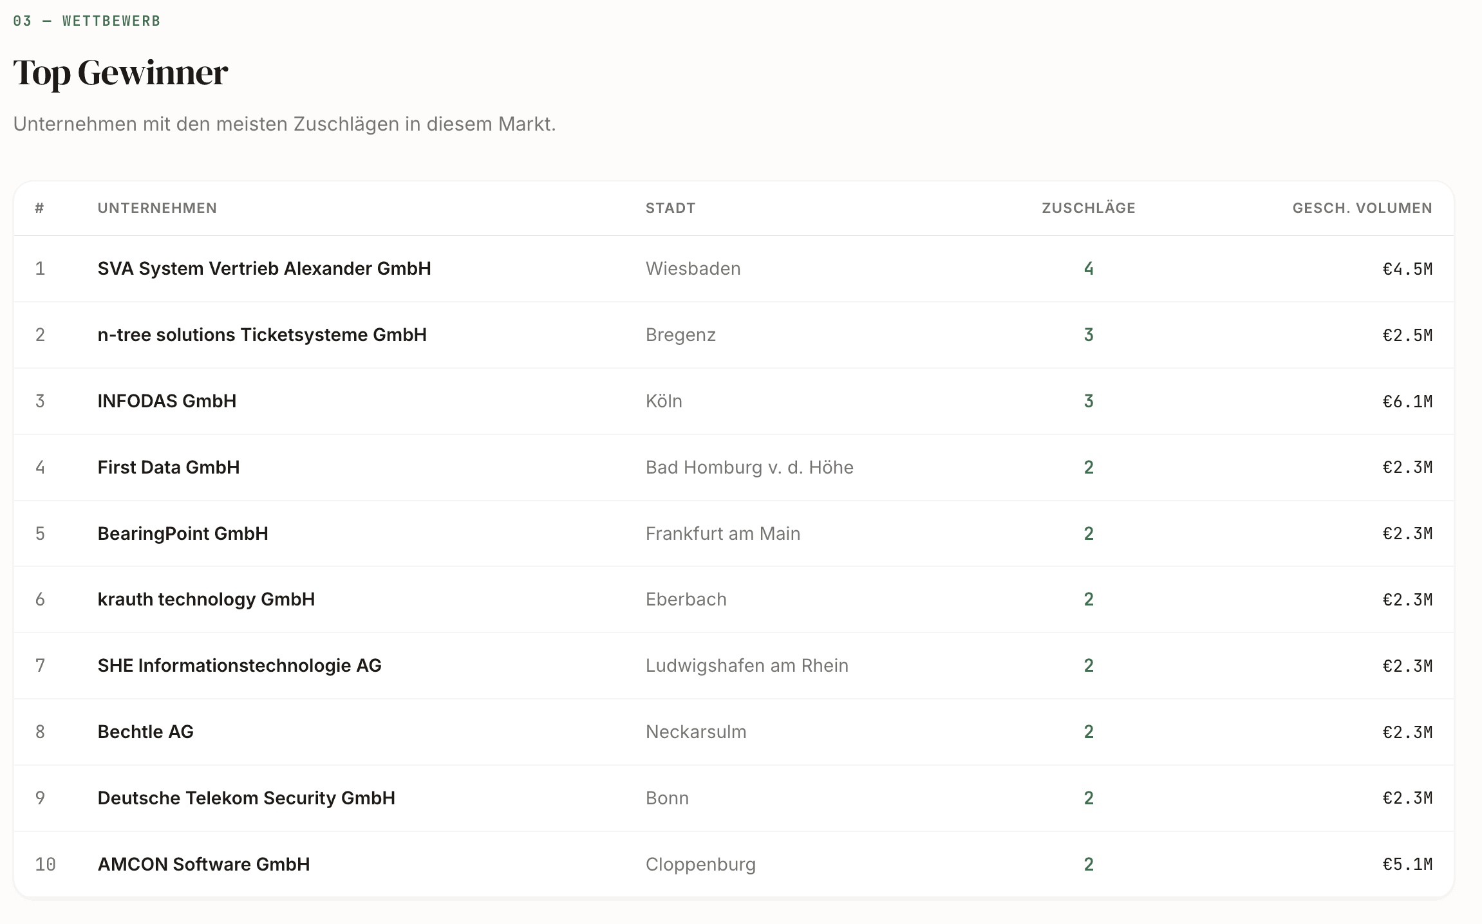The image size is (1482, 924).
Task: Click the Unternehmen column header
Action: coord(157,208)
